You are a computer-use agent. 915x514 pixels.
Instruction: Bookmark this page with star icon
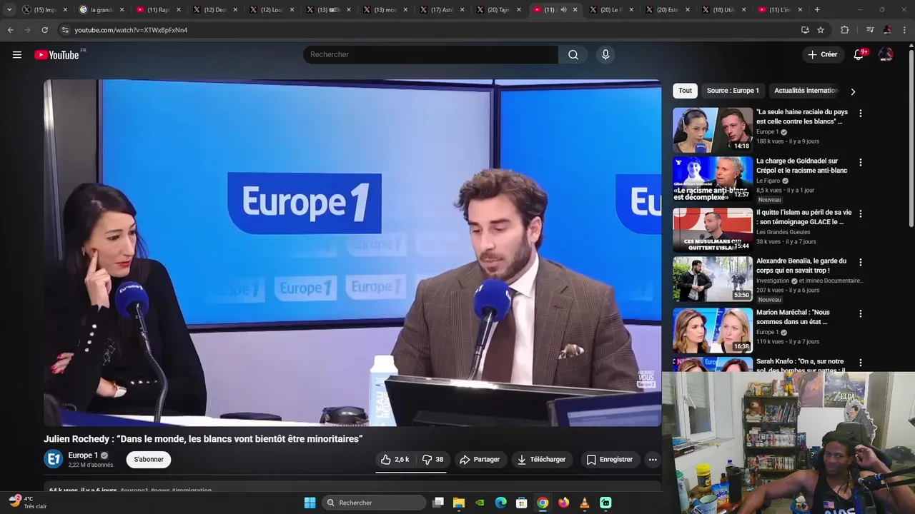point(821,30)
